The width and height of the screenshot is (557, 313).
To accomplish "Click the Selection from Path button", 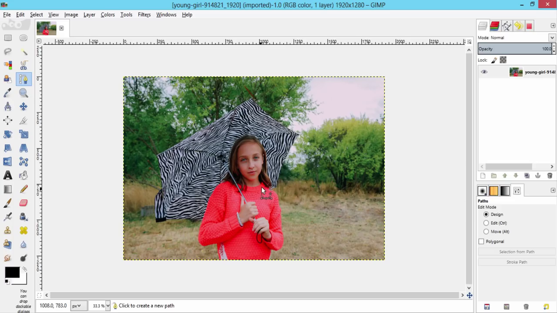I will tap(516, 251).
